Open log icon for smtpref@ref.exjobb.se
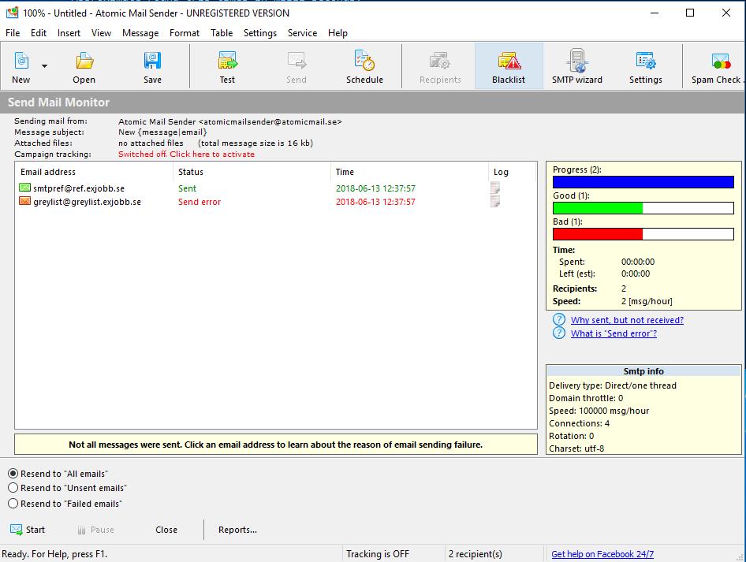Image resolution: width=746 pixels, height=562 pixels. (x=495, y=188)
